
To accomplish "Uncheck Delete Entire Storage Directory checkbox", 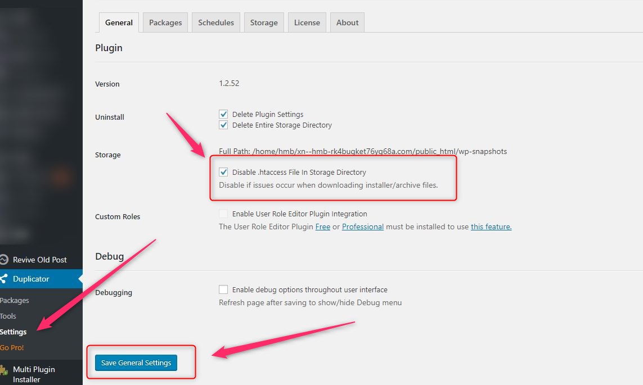I will pyautogui.click(x=223, y=125).
